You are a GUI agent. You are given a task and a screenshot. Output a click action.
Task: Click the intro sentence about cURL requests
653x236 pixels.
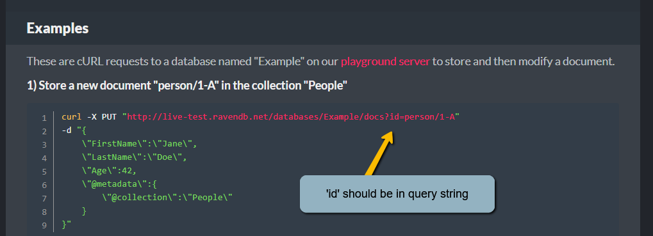coord(320,62)
